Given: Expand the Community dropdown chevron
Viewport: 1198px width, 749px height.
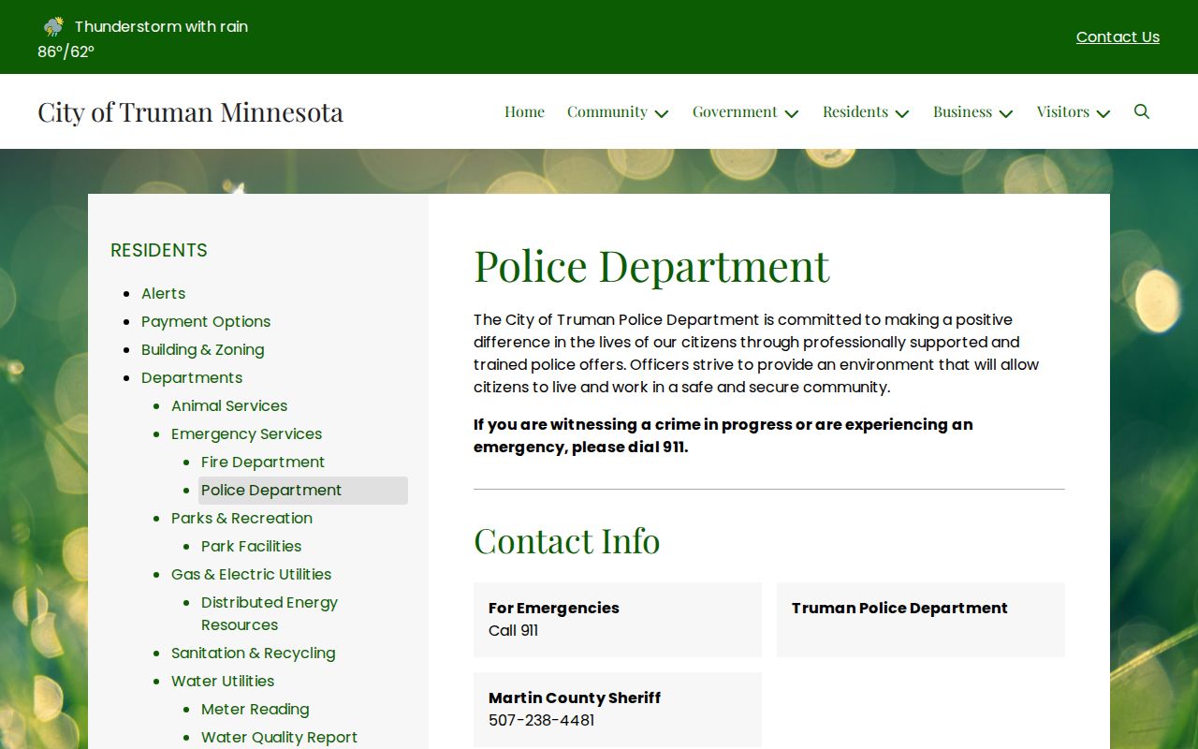Looking at the screenshot, I should pyautogui.click(x=662, y=113).
